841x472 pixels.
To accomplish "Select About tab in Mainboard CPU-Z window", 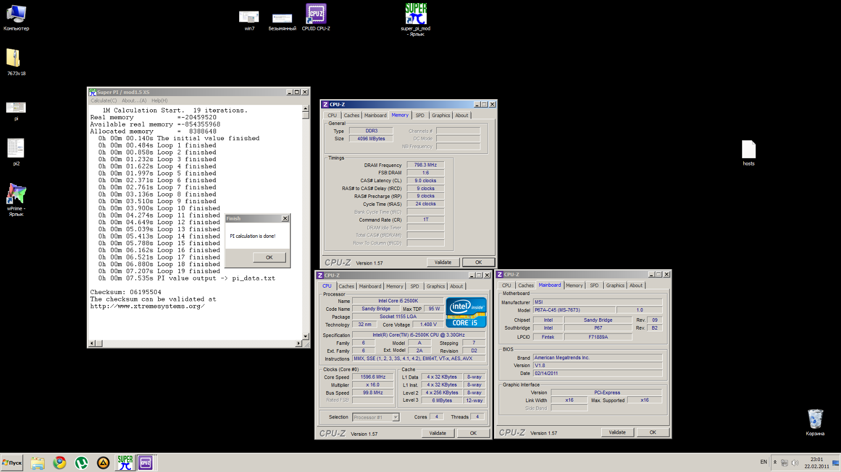I will [636, 286].
